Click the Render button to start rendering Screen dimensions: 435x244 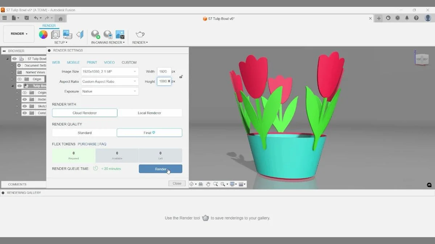pos(160,169)
